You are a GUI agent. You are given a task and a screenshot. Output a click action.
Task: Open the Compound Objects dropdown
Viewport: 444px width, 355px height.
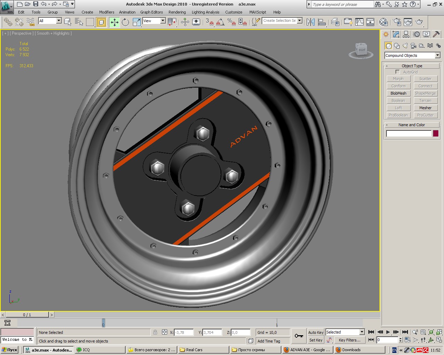click(412, 55)
